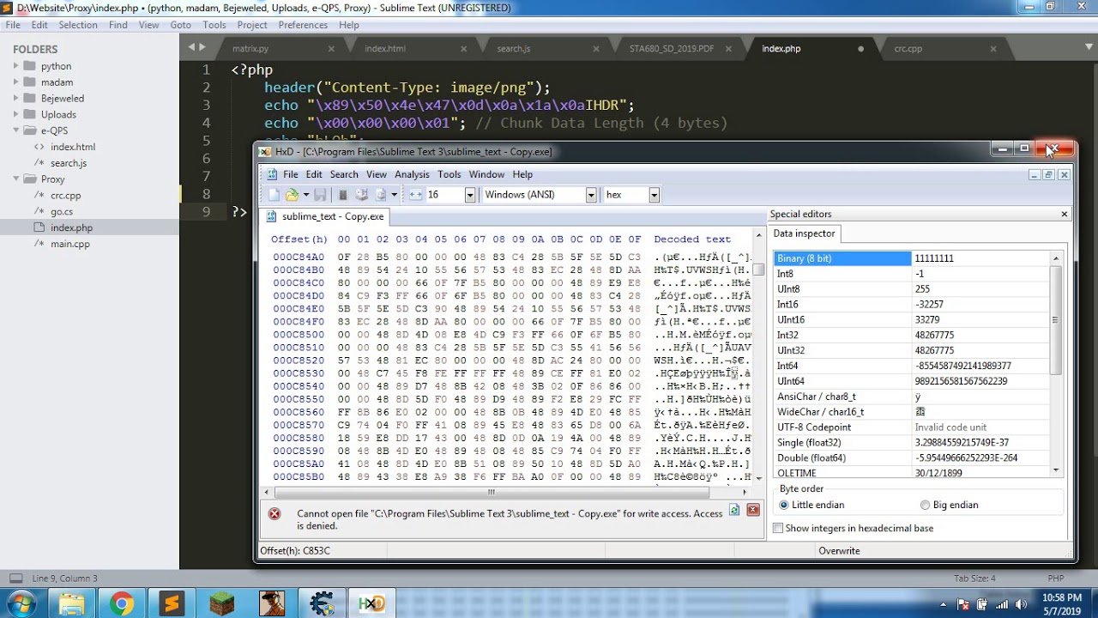Select Data inspector tab
The height and width of the screenshot is (618, 1098).
point(803,233)
